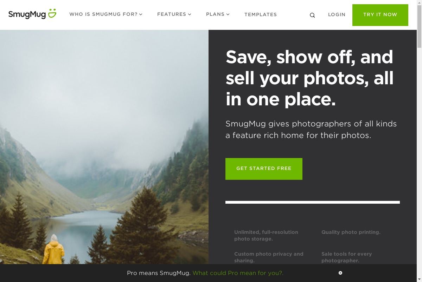Expand the Plans dropdown
The height and width of the screenshot is (282, 422).
tap(218, 14)
